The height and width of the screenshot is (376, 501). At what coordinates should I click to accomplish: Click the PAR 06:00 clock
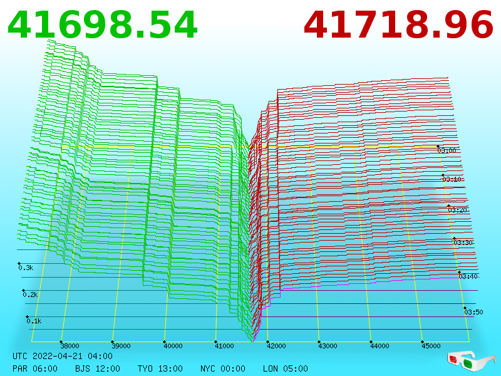click(35, 368)
